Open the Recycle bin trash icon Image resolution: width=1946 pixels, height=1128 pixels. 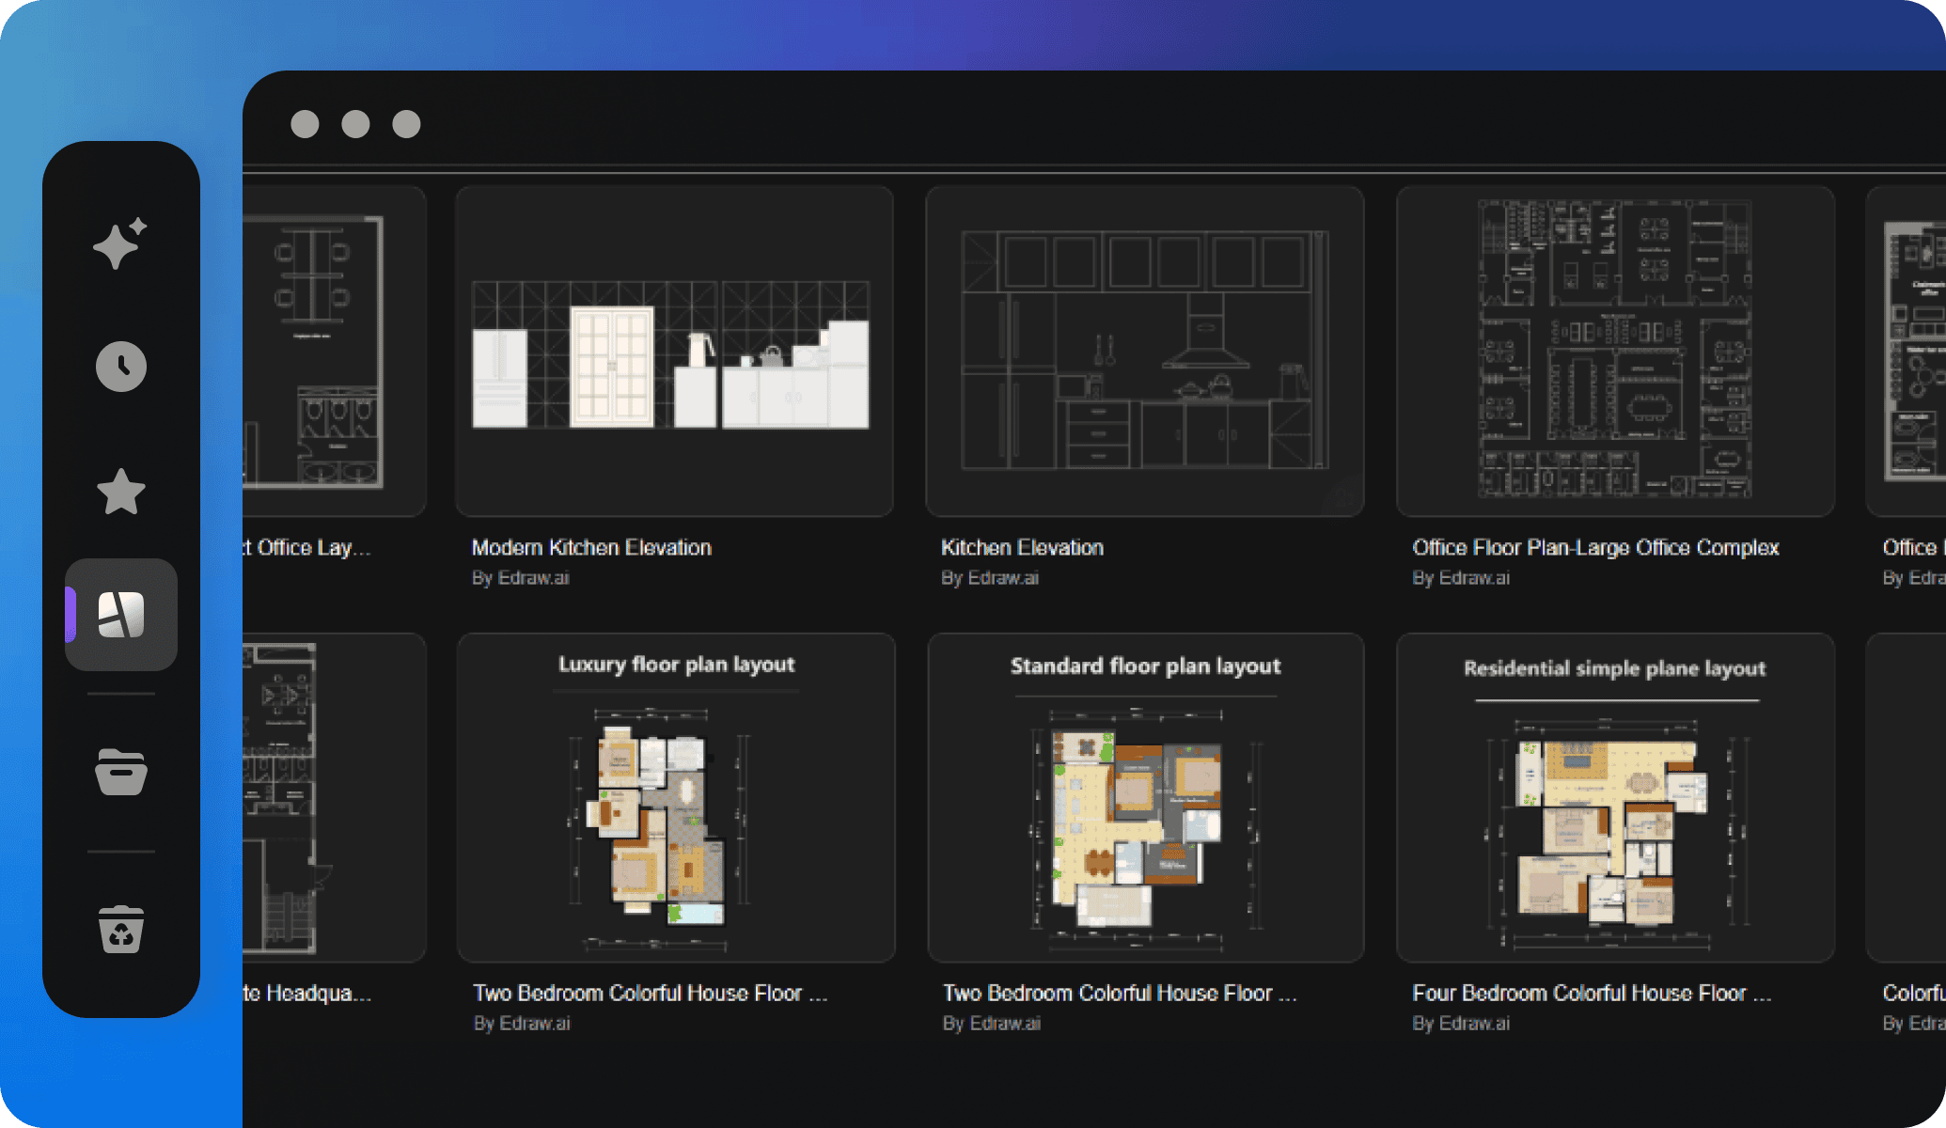pos(121,930)
